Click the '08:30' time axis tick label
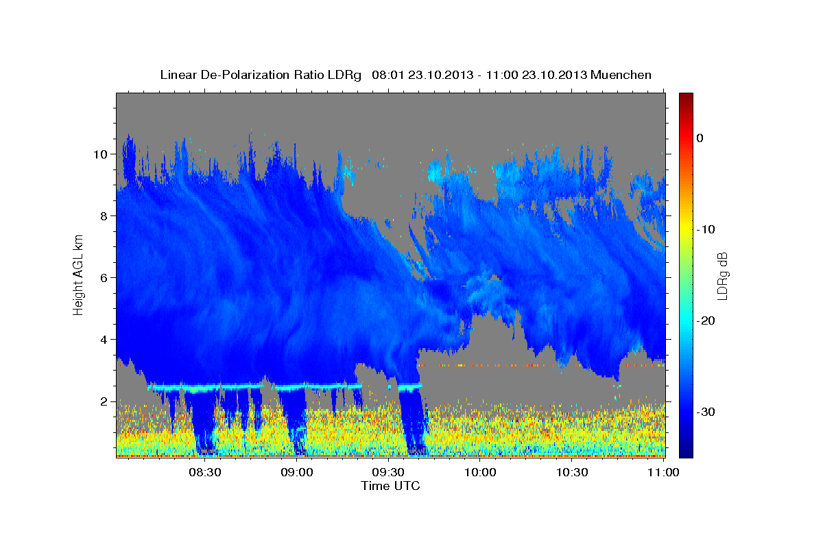The width and height of the screenshot is (823, 549). point(205,472)
